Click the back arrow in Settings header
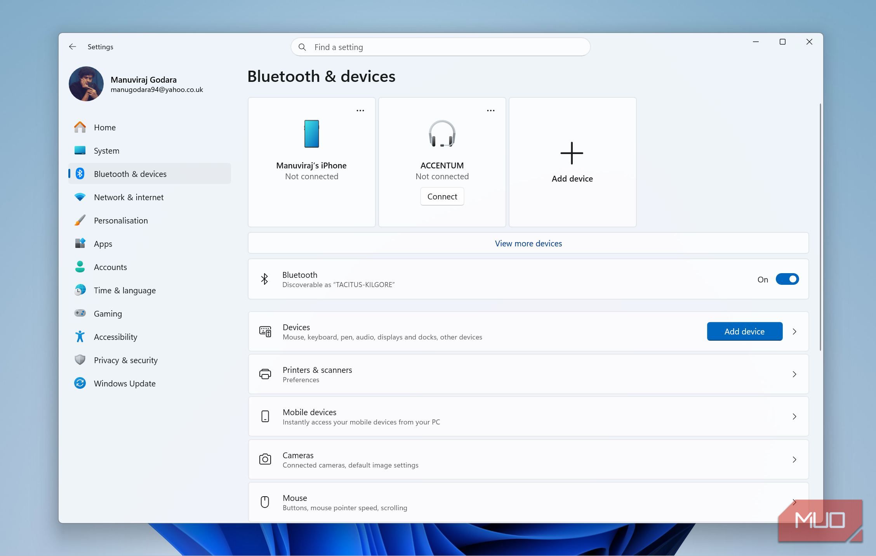The height and width of the screenshot is (556, 876). [73, 47]
